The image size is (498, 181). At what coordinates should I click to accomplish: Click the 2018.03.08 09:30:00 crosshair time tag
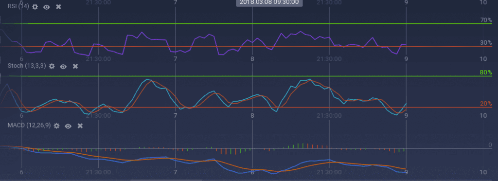click(269, 2)
